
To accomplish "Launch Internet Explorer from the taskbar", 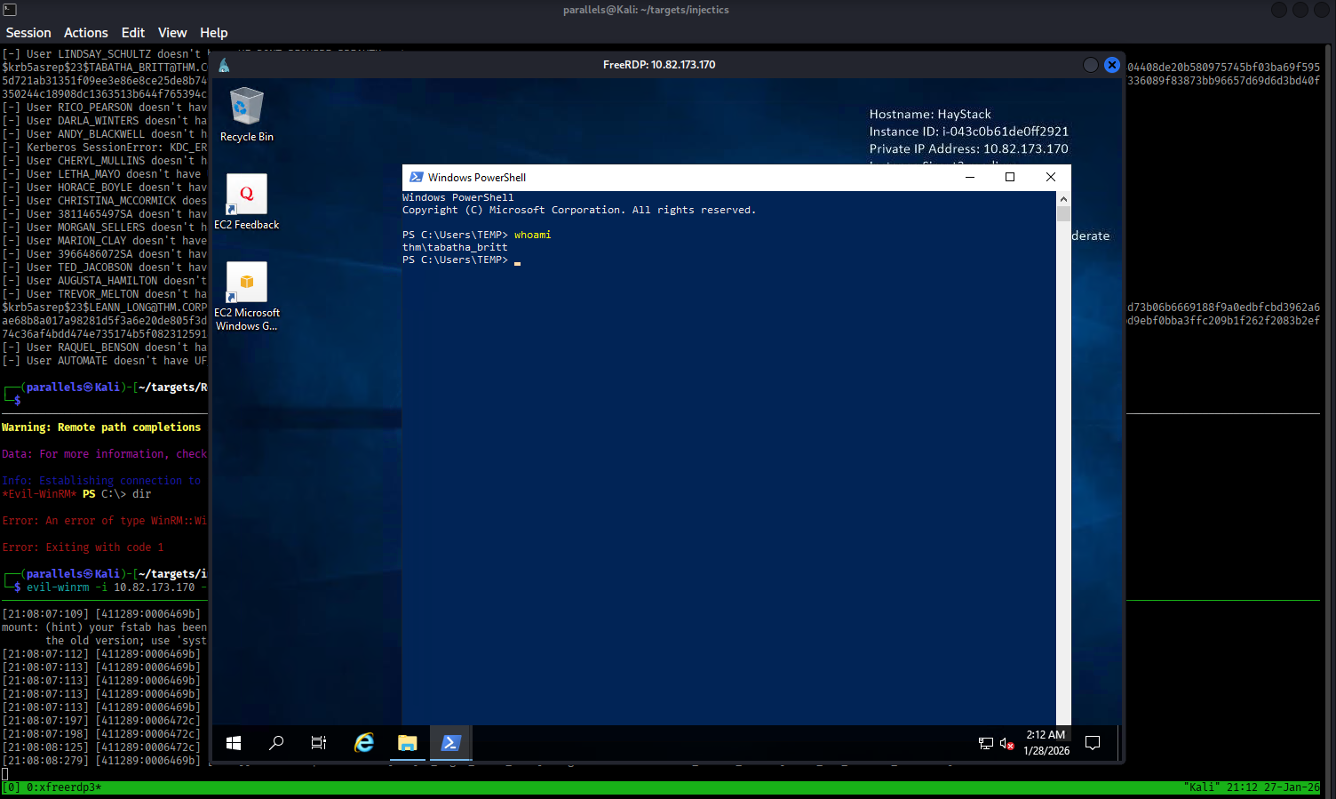I will click(x=364, y=743).
